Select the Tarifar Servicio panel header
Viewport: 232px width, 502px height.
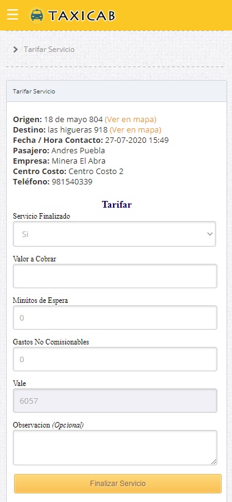(117, 91)
